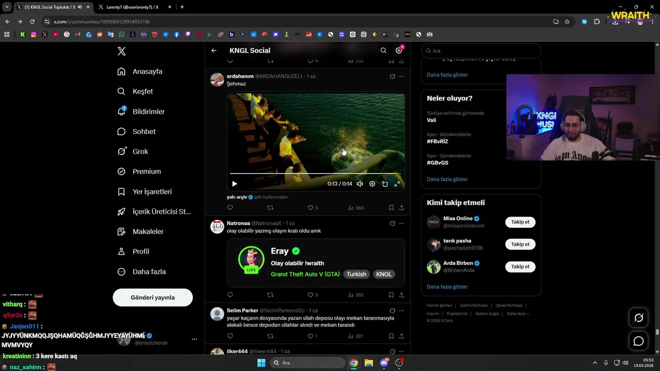
Task: Click the Gönderi yayınla button
Action: click(x=153, y=297)
